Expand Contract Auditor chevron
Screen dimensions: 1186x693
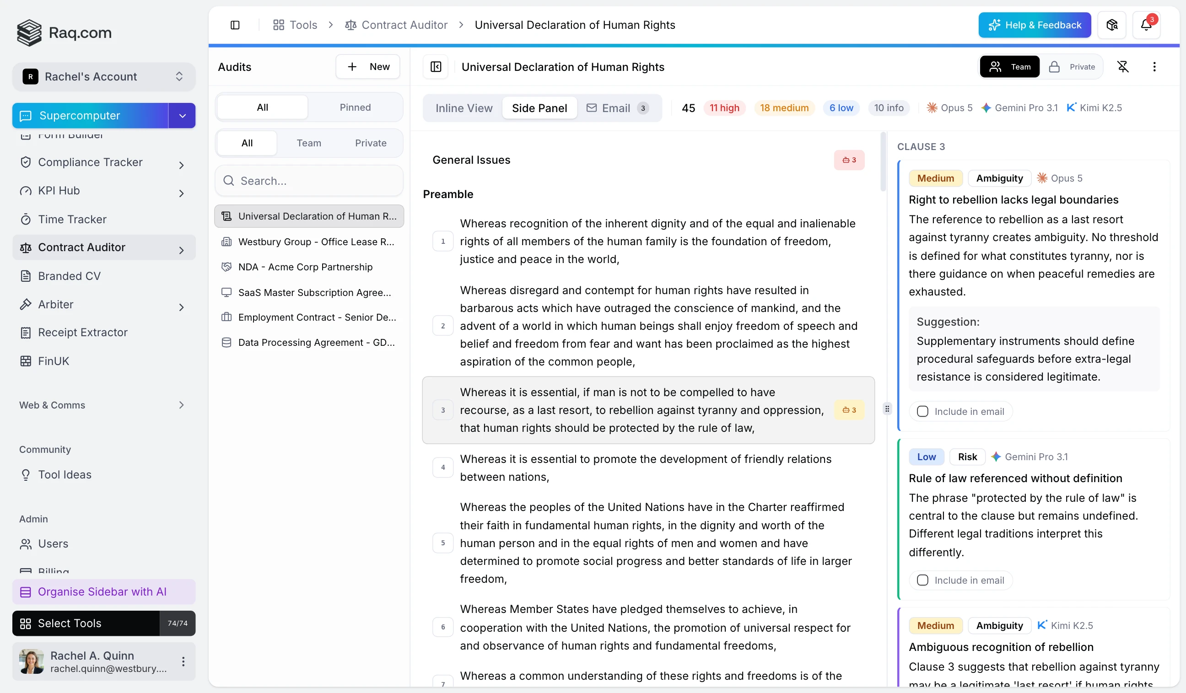181,250
